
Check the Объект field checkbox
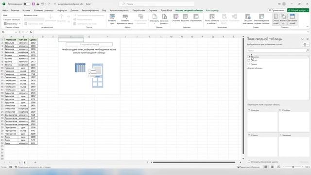click(x=249, y=60)
